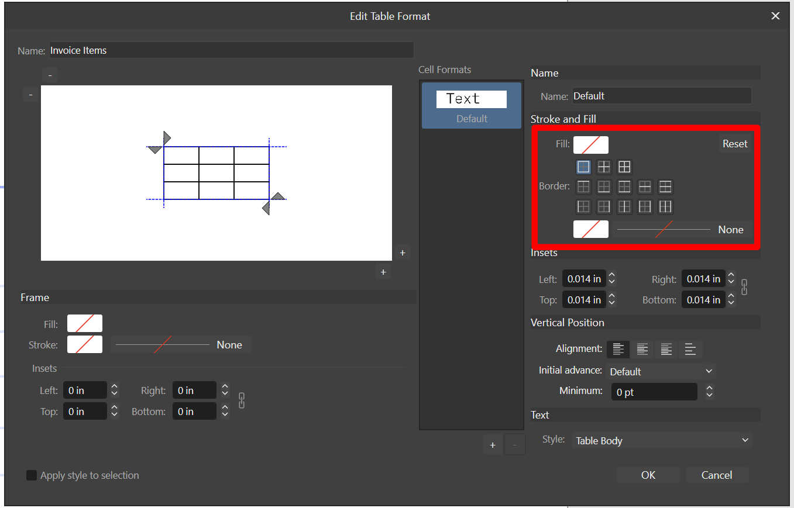Open the Initial advance dropdown
Image resolution: width=794 pixels, height=508 pixels.
[x=661, y=371]
